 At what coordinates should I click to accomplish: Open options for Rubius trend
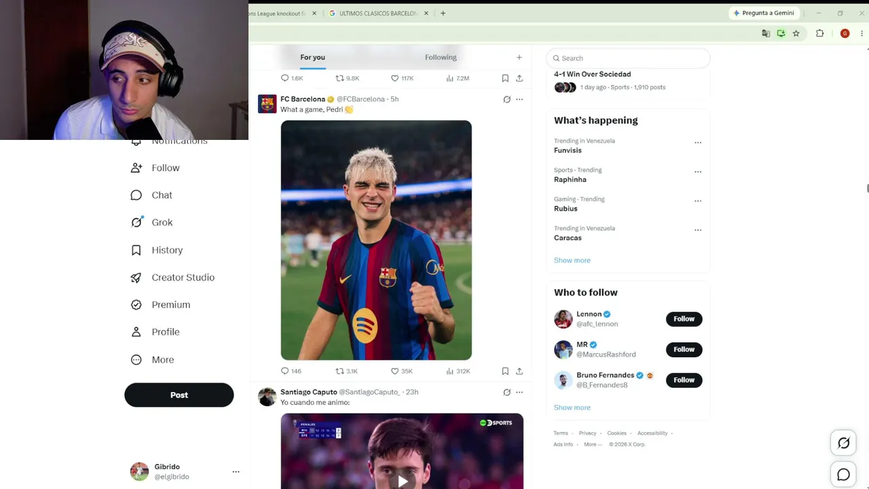click(697, 201)
